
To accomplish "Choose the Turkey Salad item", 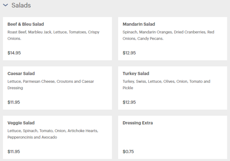I will 173,88.
